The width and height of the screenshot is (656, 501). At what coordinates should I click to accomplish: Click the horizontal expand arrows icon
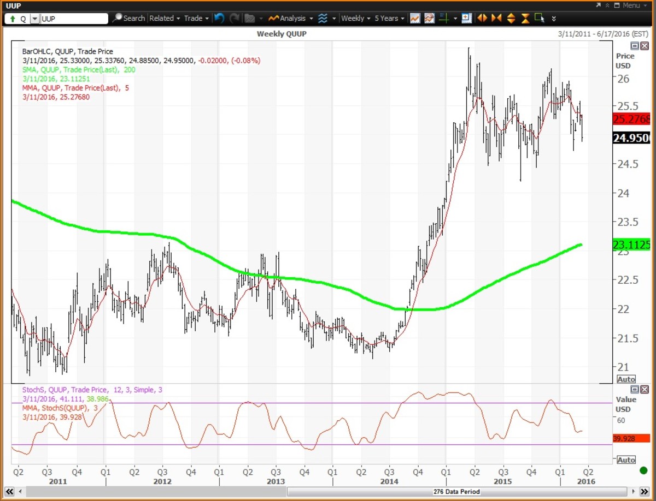click(482, 18)
